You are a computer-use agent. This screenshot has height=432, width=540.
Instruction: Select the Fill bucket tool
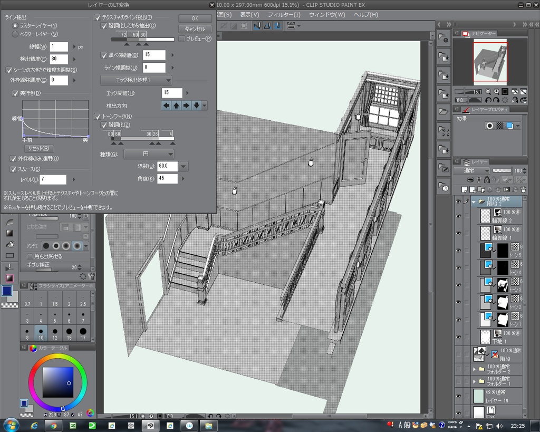tap(9, 244)
